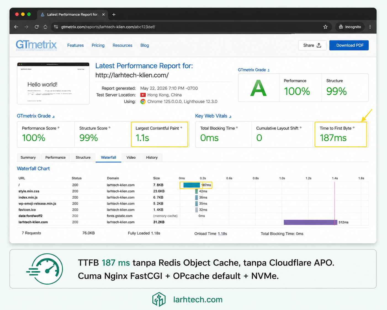Click the Incognito profile indicator
Screen dimensions: 387x310
[350, 27]
